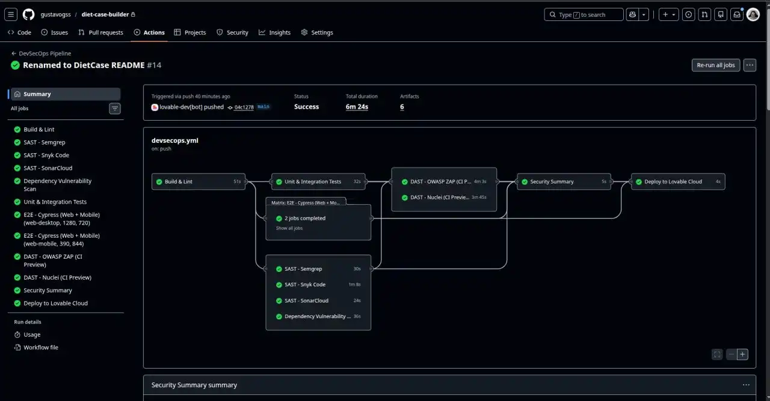Open the 6 artifacts link

402,107
